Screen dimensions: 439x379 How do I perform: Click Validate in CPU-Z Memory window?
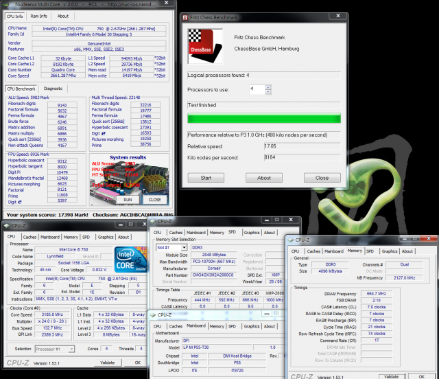[392, 376]
